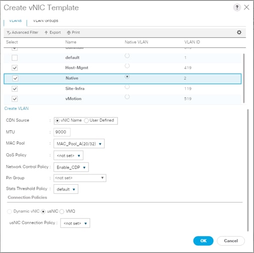Sort by VLAN ID column header
The image size is (254, 253).
(192, 42)
